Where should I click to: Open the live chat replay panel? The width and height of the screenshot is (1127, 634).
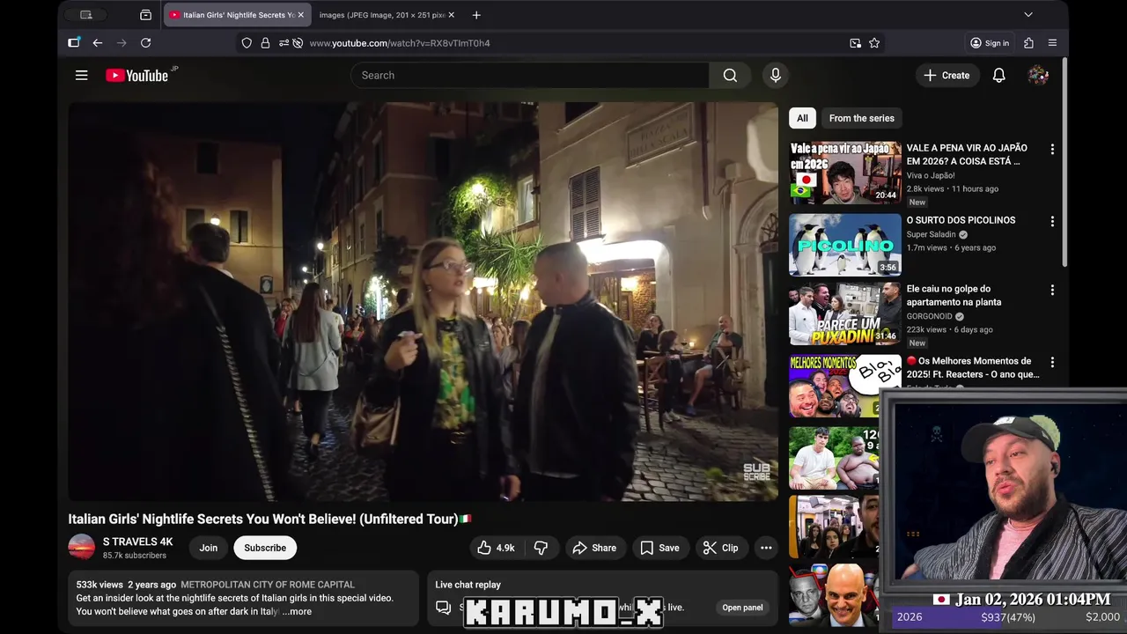[x=742, y=608]
